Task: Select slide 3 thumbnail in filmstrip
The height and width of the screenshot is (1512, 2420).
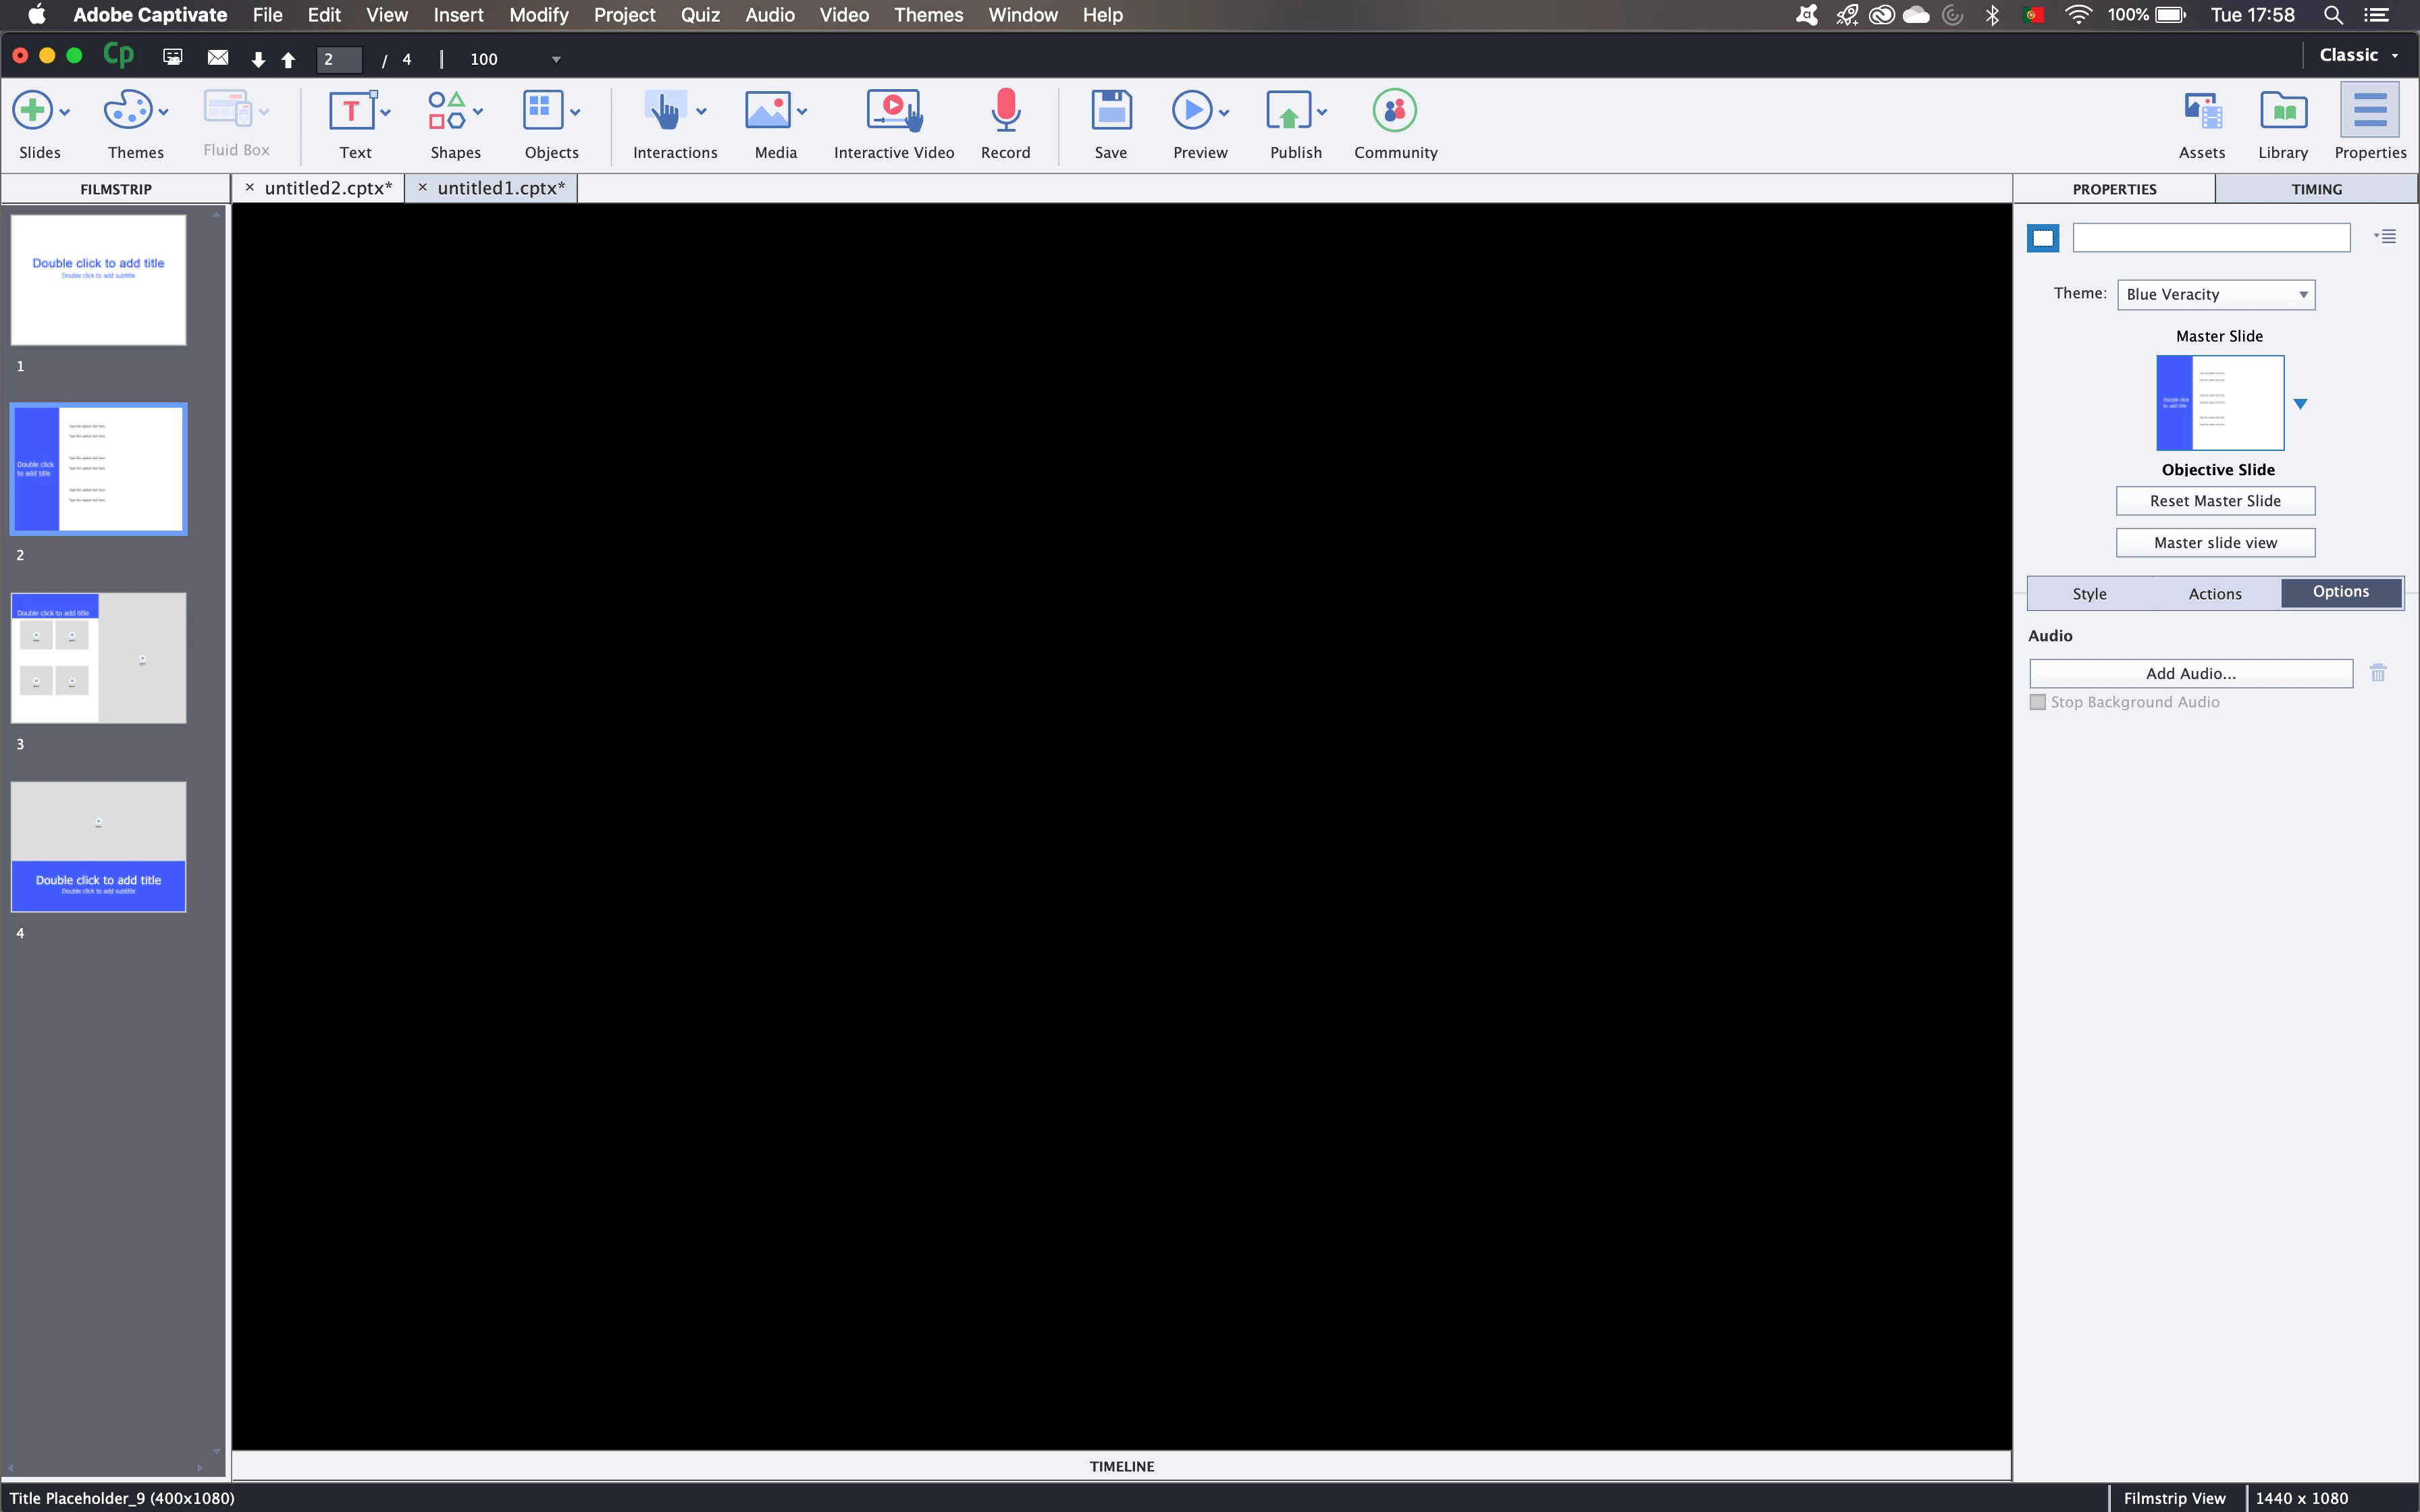Action: (x=98, y=658)
